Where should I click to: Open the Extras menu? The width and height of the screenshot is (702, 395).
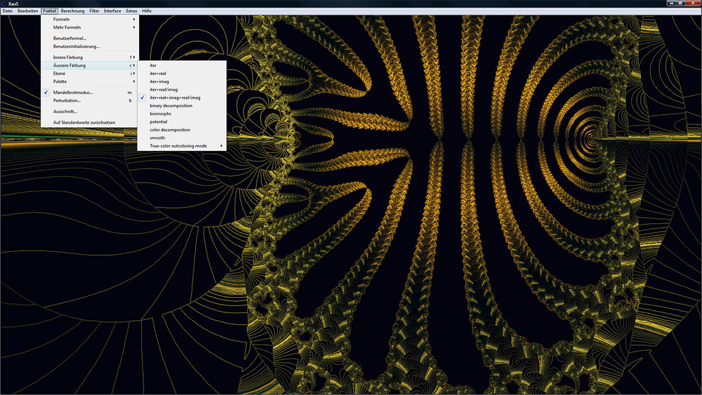[132, 11]
